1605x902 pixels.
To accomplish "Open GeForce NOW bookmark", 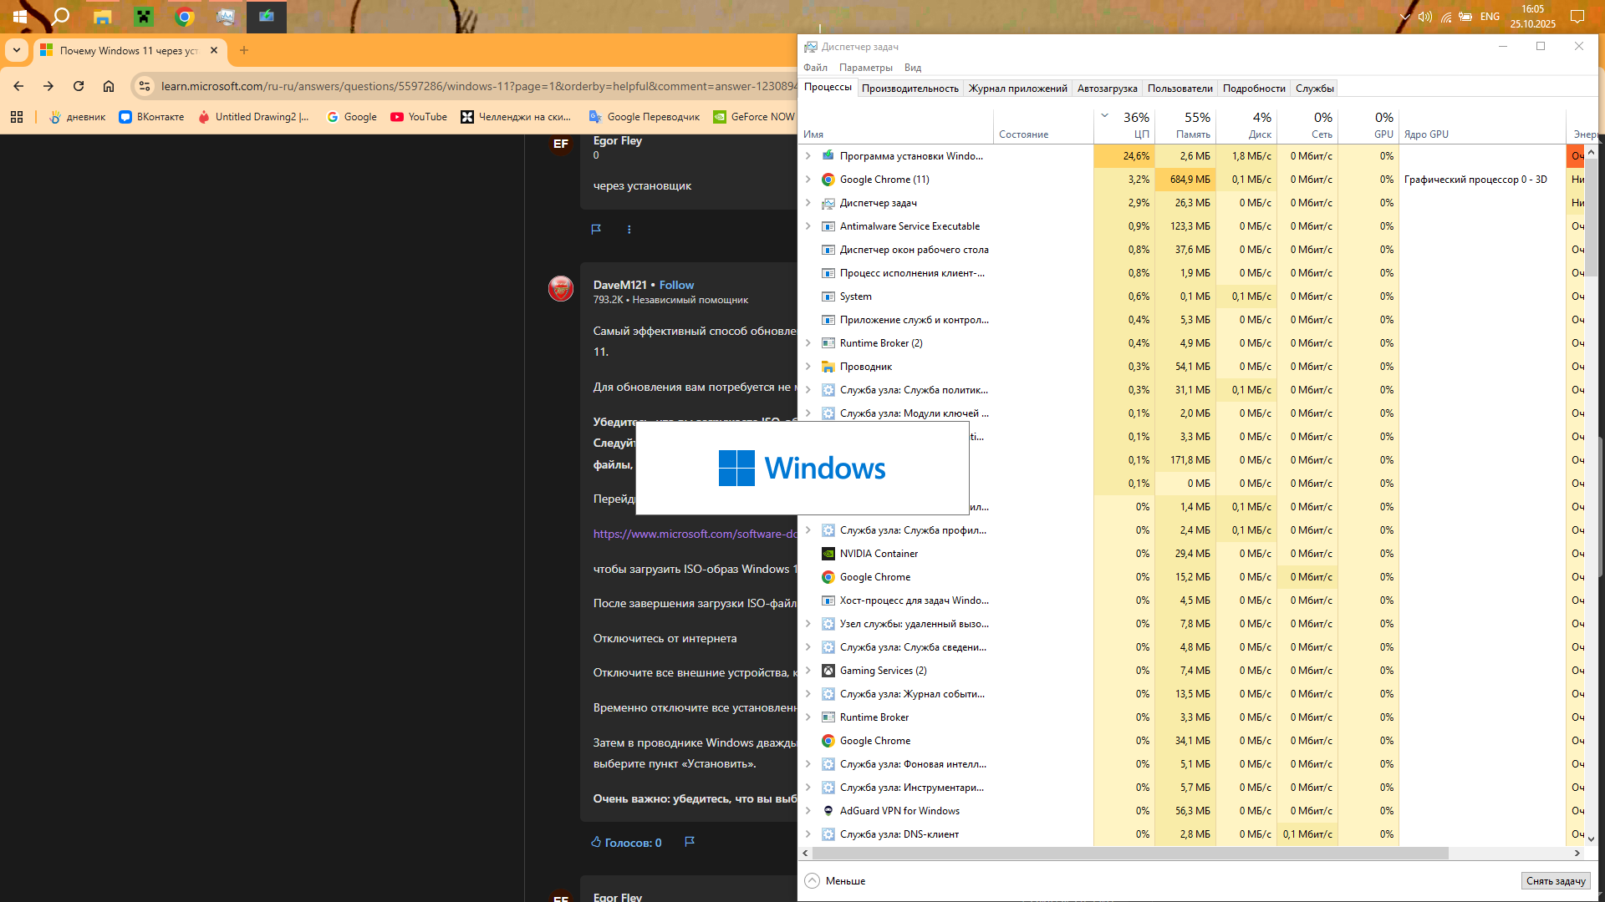I will click(x=754, y=117).
